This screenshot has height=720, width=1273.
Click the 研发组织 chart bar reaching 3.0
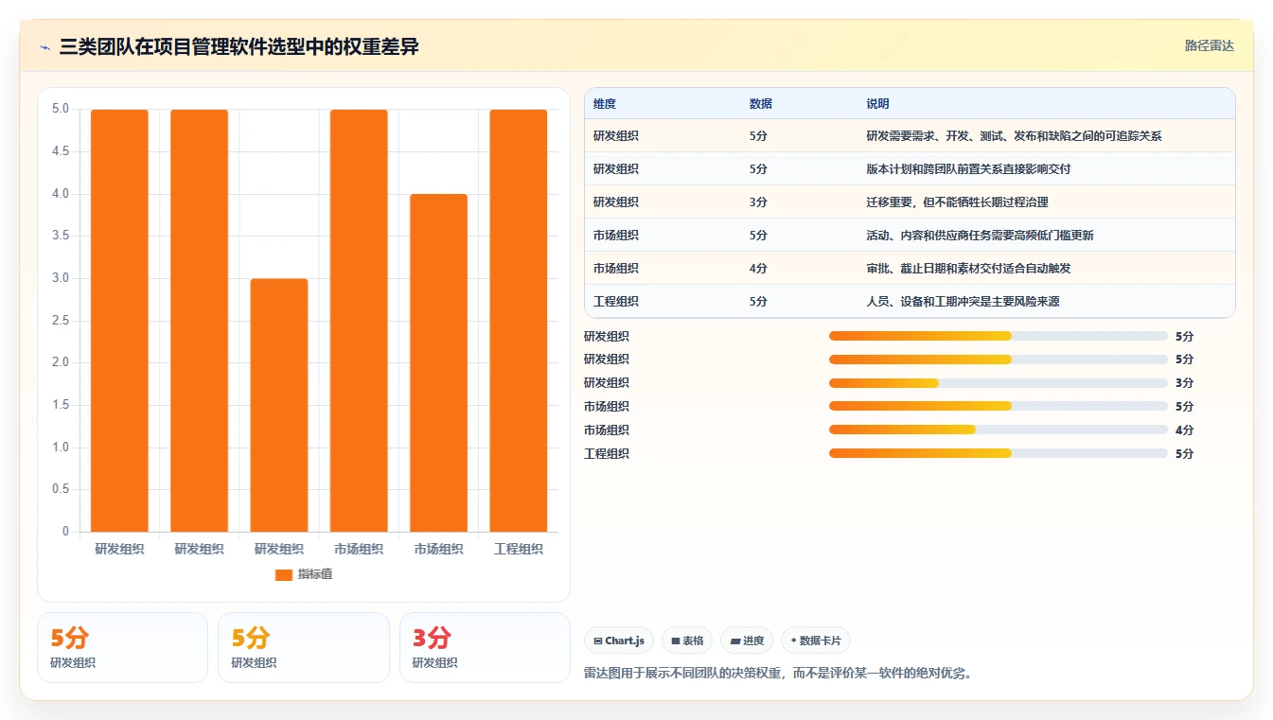[279, 405]
